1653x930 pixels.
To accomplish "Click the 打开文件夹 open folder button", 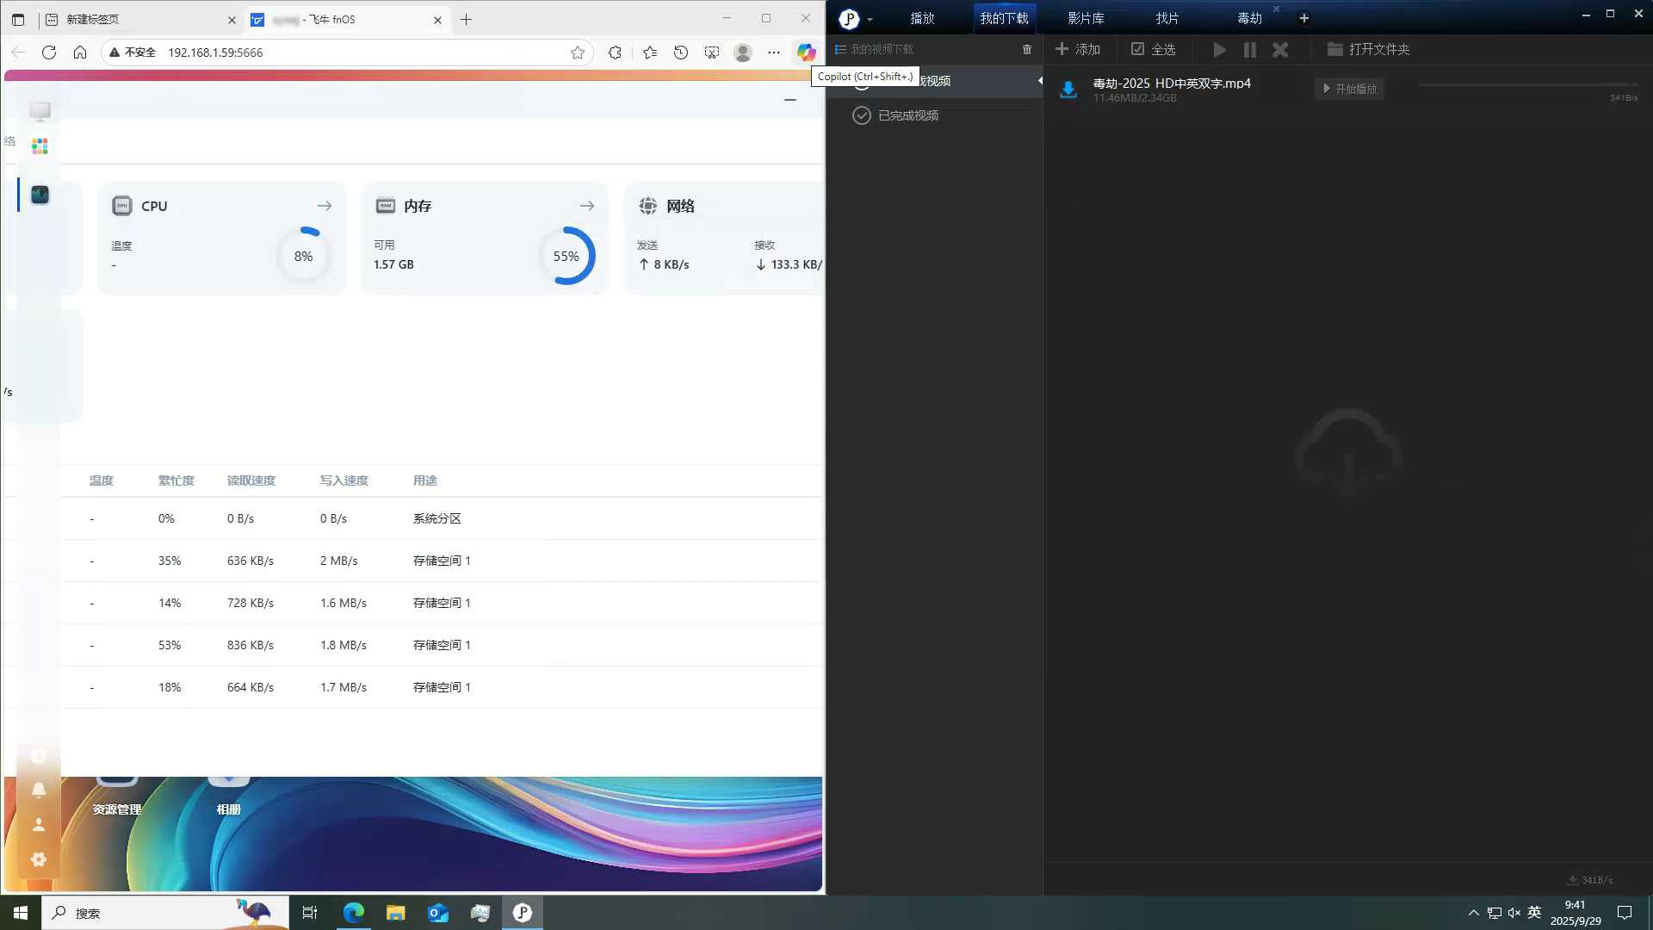I will [1368, 50].
